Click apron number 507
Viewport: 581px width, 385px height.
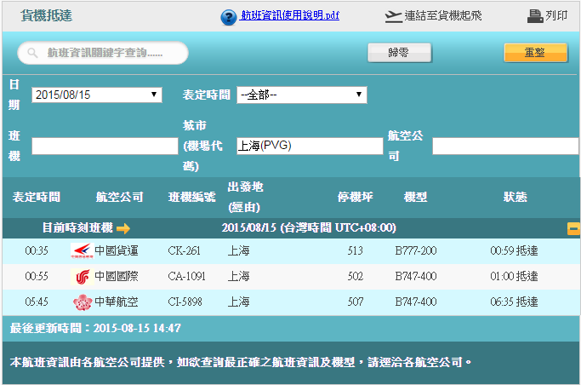356,302
